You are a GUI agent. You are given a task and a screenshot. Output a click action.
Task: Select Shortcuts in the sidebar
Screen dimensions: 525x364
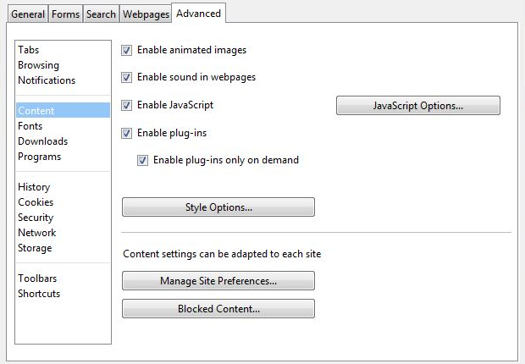coord(63,294)
